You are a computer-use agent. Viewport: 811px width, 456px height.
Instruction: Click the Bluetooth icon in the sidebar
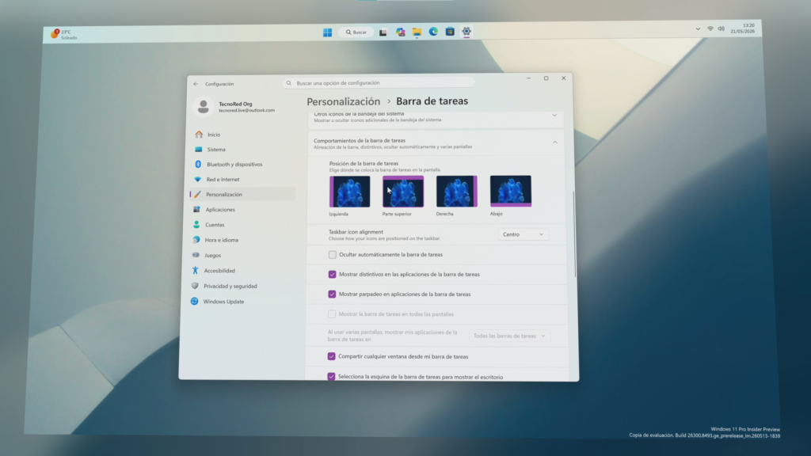(198, 165)
